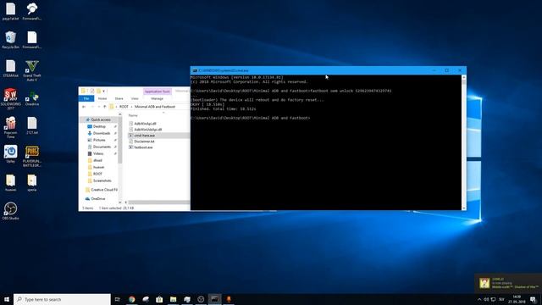This screenshot has height=305, width=542.
Task: Open Pictures in the navigation pane
Action: [99, 140]
